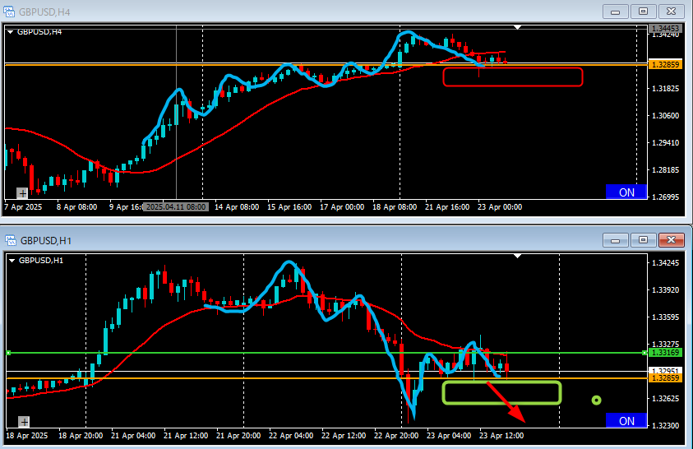Click the green 1.33169 price label
This screenshot has width=693, height=449.
663,353
